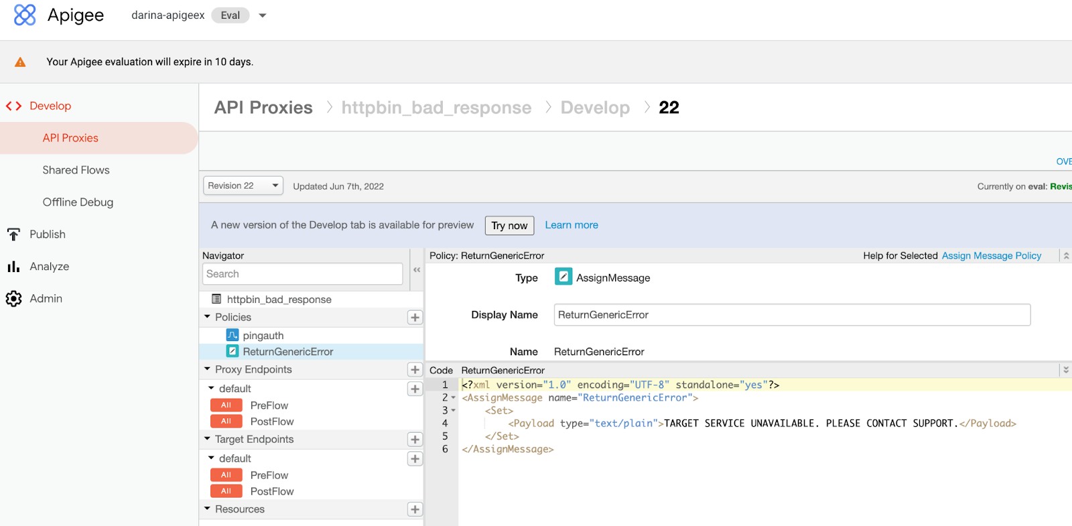This screenshot has height=526, width=1072.
Task: Collapse the Policies tree section
Action: pyautogui.click(x=208, y=317)
